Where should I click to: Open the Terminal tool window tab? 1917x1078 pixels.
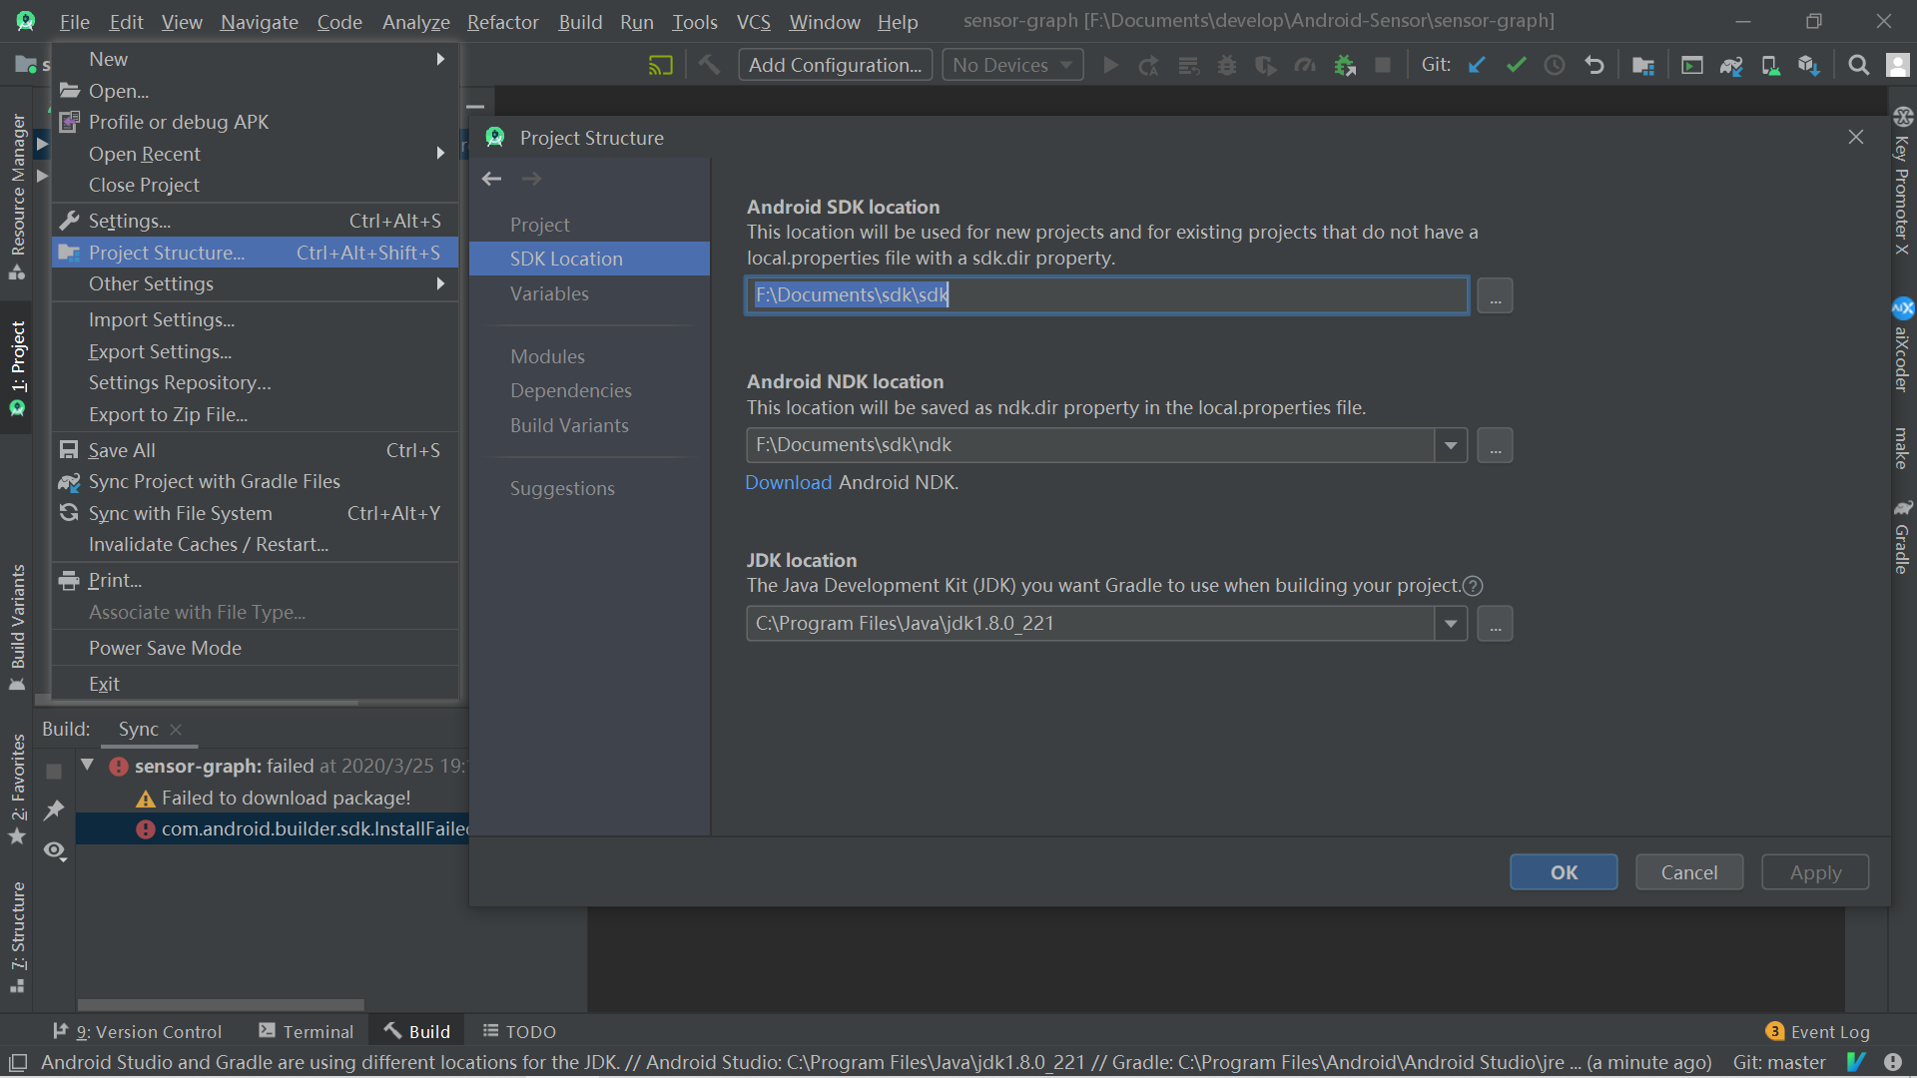307,1031
